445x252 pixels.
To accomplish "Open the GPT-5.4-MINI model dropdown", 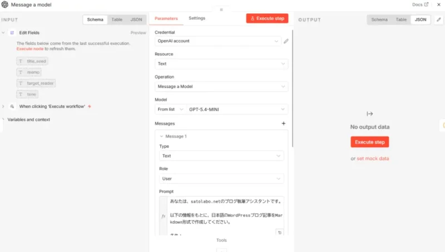I will click(x=237, y=109).
